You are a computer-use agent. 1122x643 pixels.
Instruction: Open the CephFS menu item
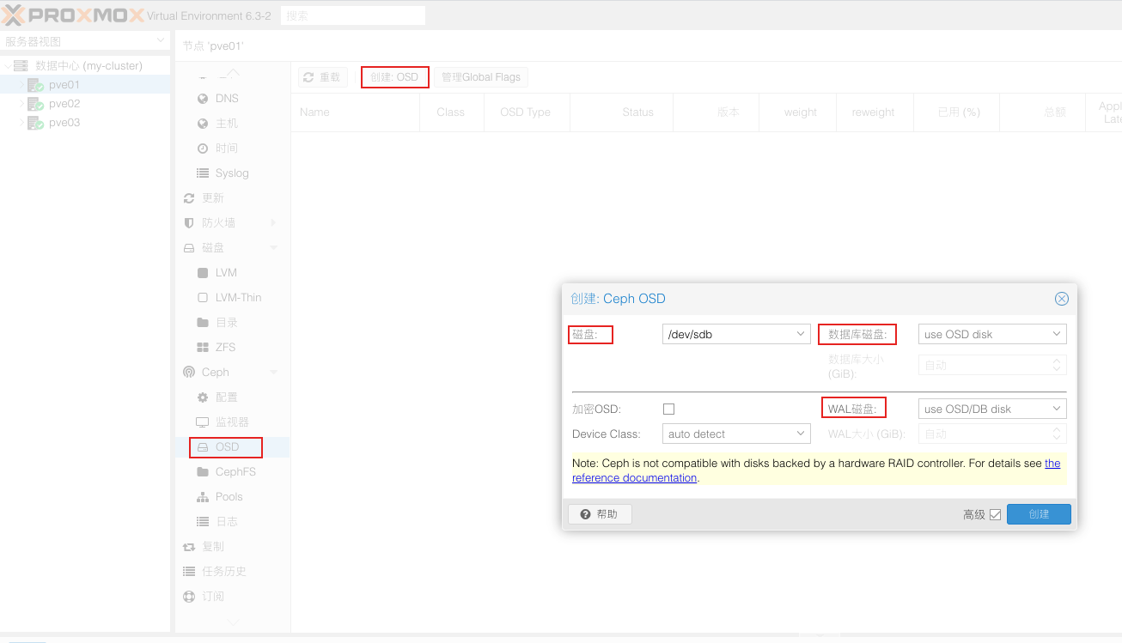(233, 472)
